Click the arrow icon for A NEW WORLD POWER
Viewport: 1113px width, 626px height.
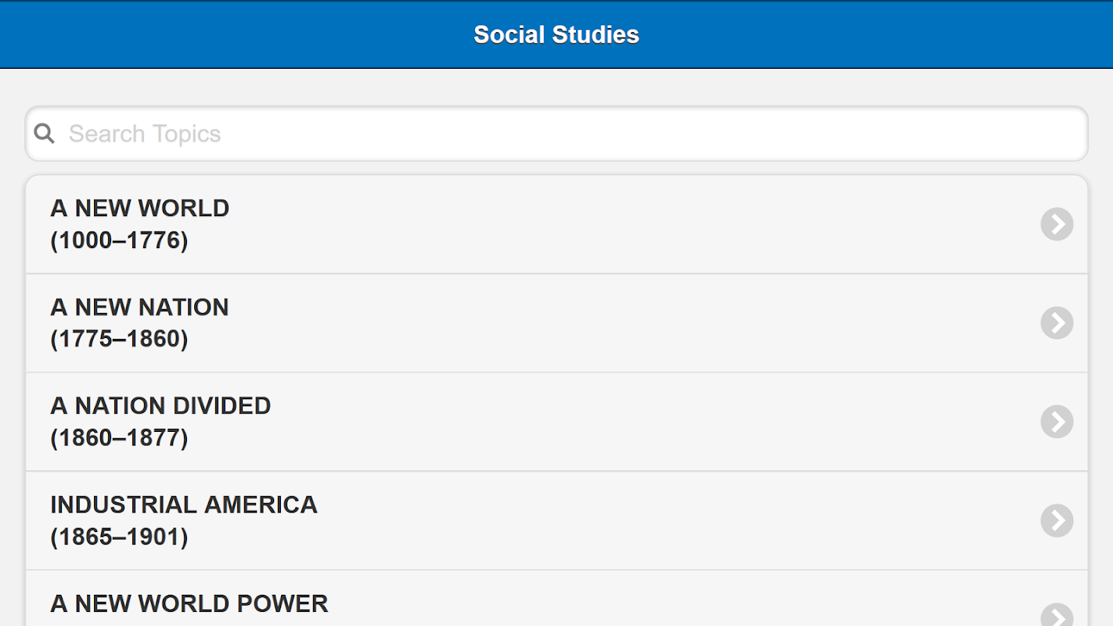tap(1057, 616)
